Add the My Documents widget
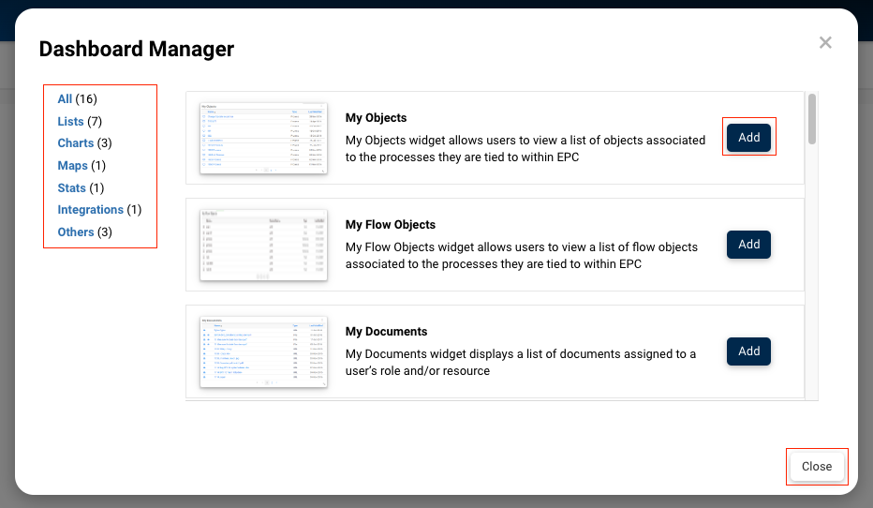This screenshot has width=873, height=508. click(x=748, y=351)
